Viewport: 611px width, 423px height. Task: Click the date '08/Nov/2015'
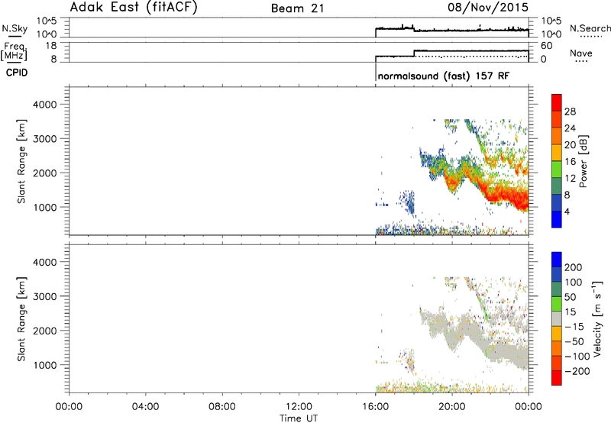coord(488,8)
